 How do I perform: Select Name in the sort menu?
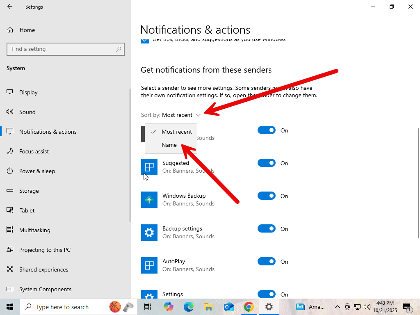pyautogui.click(x=169, y=145)
